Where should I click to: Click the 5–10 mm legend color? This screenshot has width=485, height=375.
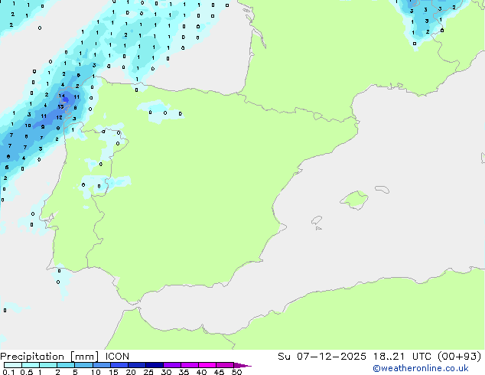click(x=83, y=365)
